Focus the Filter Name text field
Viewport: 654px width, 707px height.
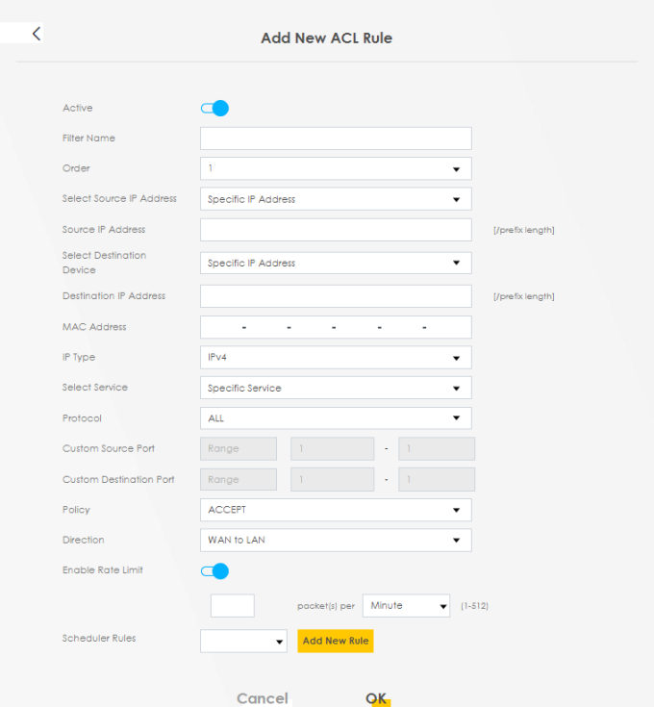[336, 139]
